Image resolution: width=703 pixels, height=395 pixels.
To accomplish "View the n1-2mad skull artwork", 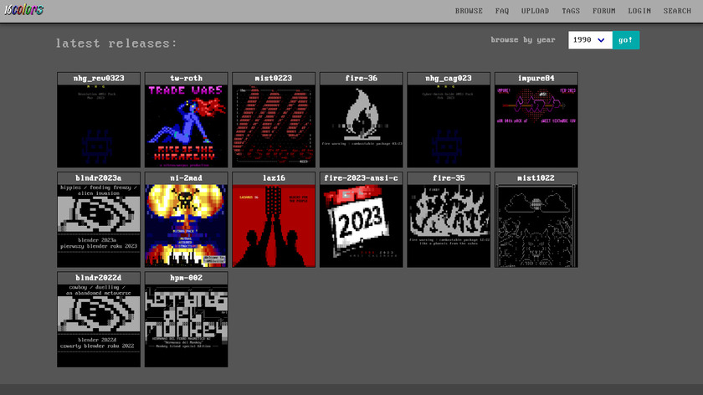I will pyautogui.click(x=186, y=225).
